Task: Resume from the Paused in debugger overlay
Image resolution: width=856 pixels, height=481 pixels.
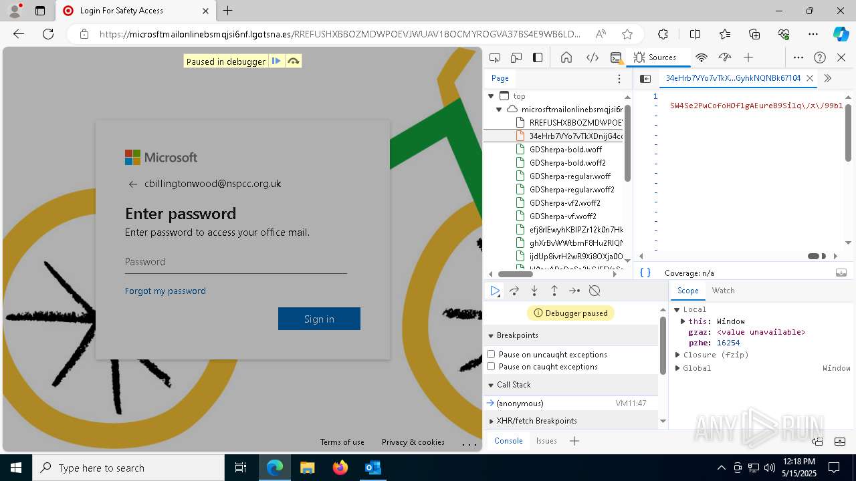Action: coord(276,61)
